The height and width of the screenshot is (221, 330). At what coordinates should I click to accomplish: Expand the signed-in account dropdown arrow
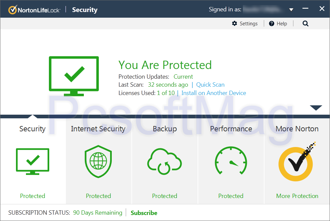click(x=291, y=10)
